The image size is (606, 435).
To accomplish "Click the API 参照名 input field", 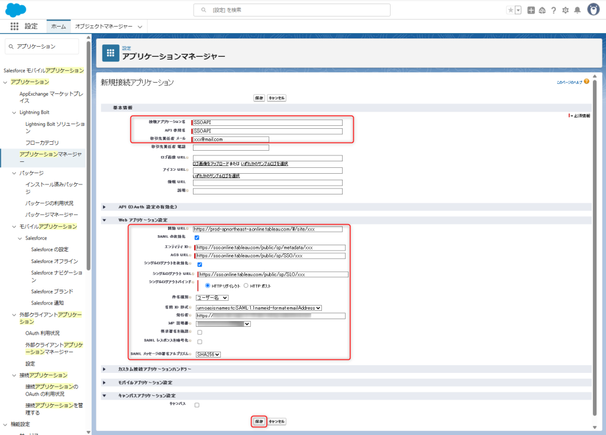I will tap(267, 131).
